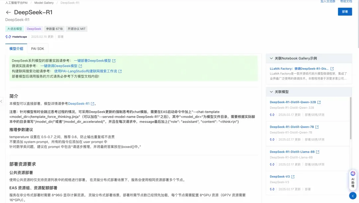Screen dimensions: 359x203
Task: Click the blue round collapse arrow button
Action: coord(353,196)
